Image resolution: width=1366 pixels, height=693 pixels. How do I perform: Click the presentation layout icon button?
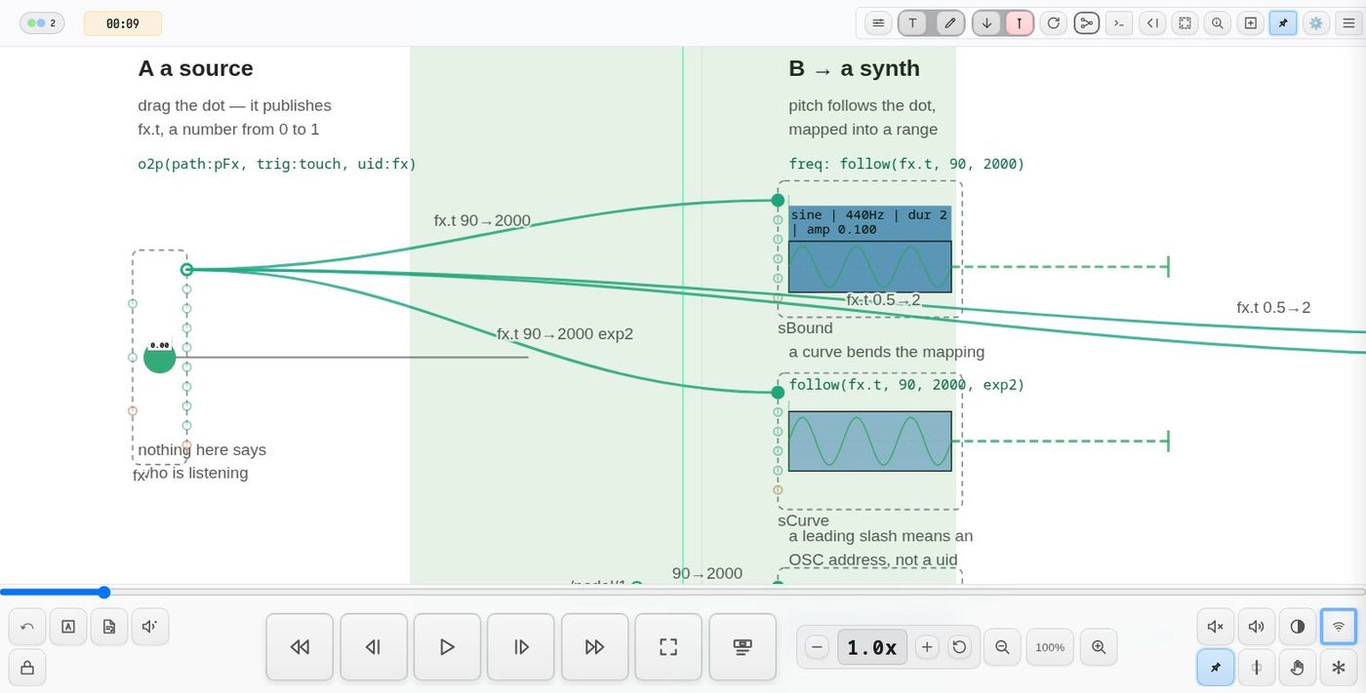[743, 647]
